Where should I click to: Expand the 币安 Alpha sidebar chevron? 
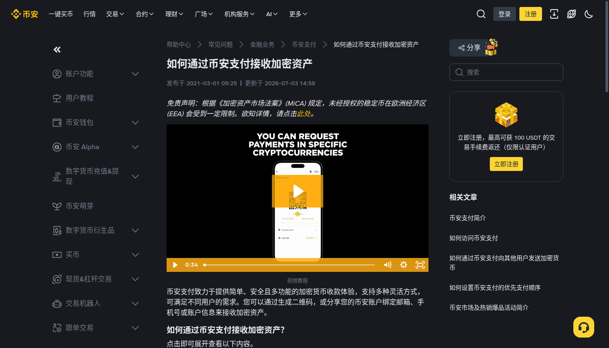(x=135, y=147)
